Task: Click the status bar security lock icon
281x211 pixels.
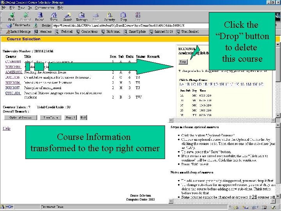Action: (2, 207)
